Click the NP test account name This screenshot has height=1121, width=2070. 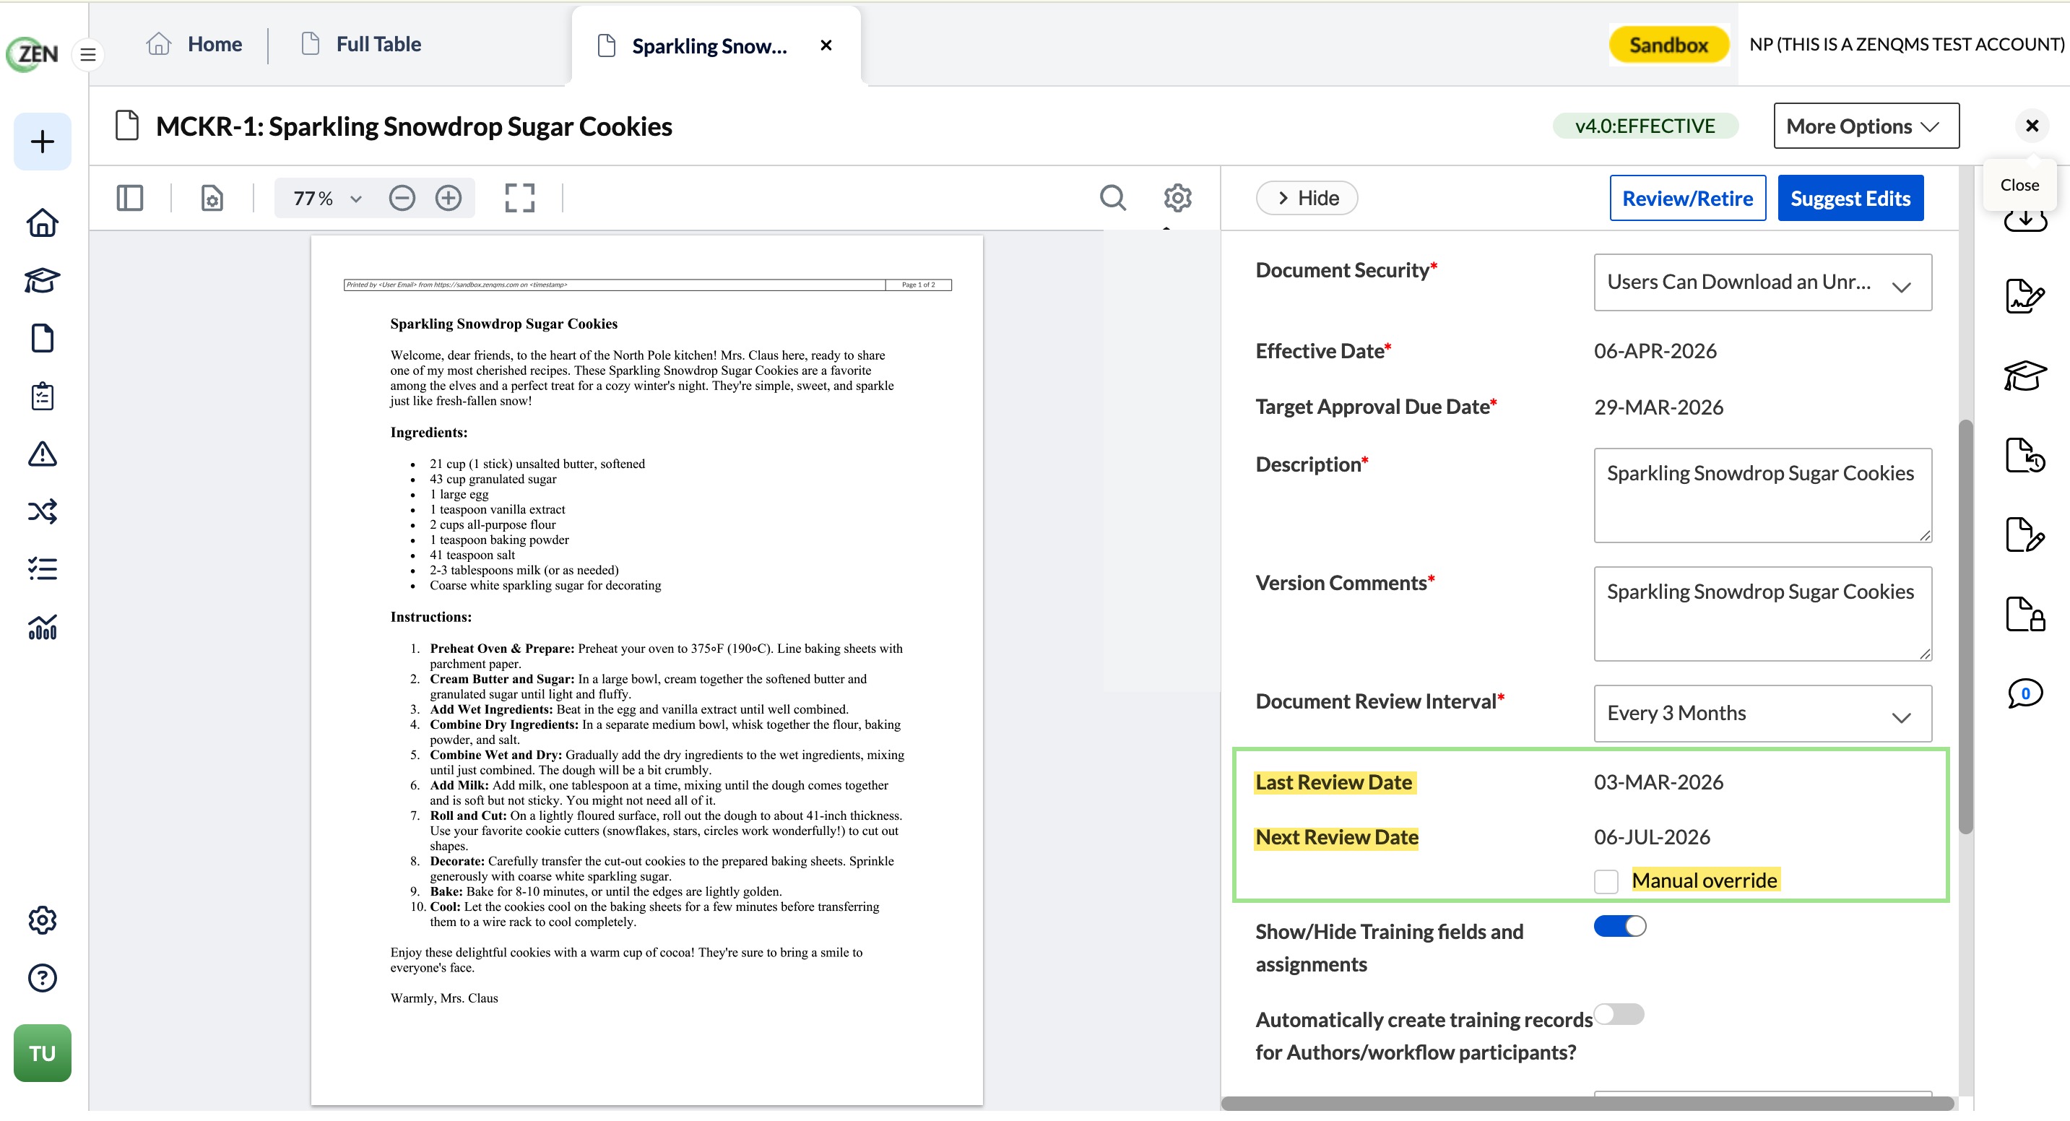click(1906, 44)
